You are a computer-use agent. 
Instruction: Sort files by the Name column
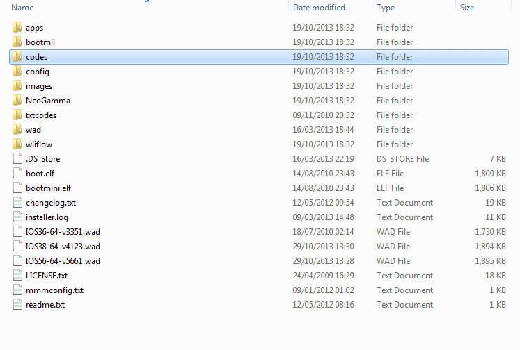tap(22, 7)
